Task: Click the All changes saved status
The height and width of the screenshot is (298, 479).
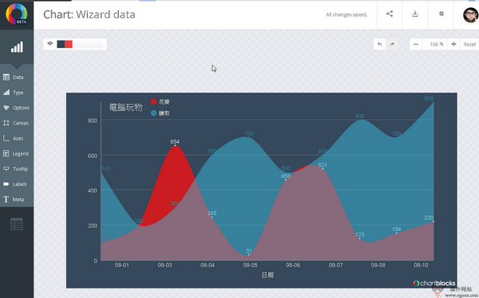Action: pos(346,14)
